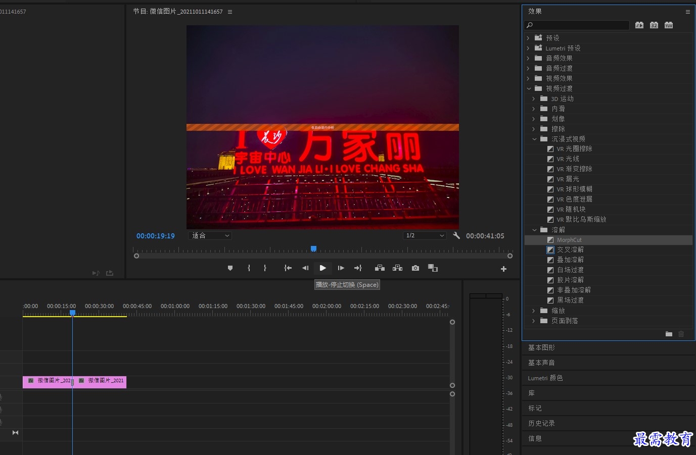Image resolution: width=696 pixels, height=455 pixels.
Task: Step forward one frame
Action: (341, 268)
